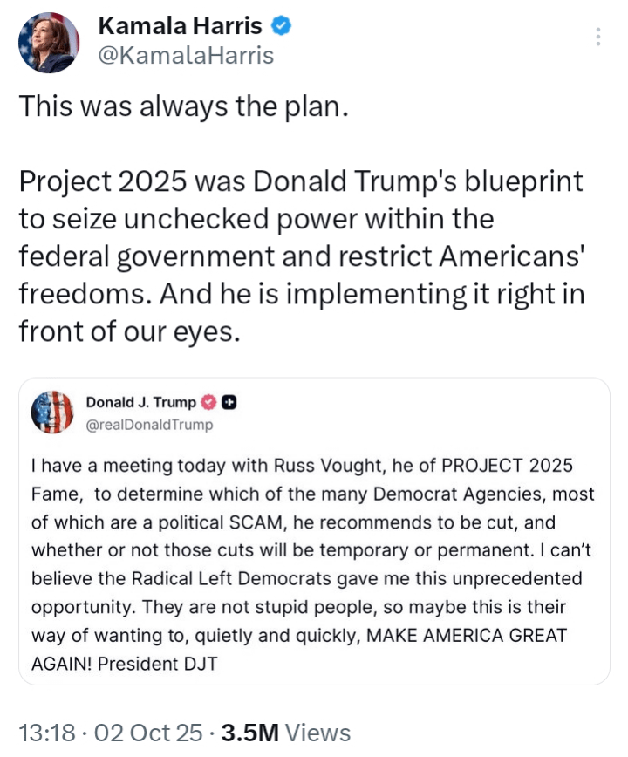Click "AGAIN! President DJT" closing line
628x757 pixels.
[x=125, y=663]
